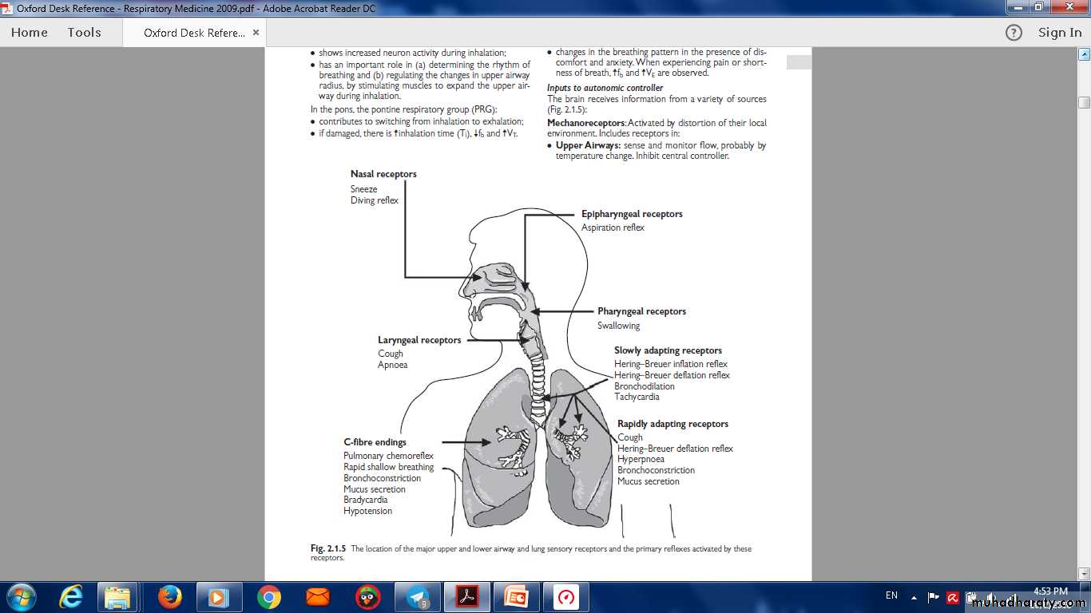
Task: Switch to Telegram in the taskbar
Action: pos(417,597)
